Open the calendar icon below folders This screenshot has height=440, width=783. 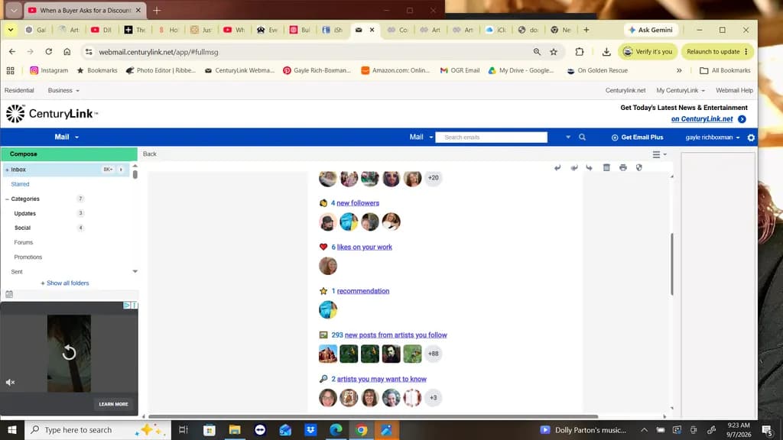9,294
